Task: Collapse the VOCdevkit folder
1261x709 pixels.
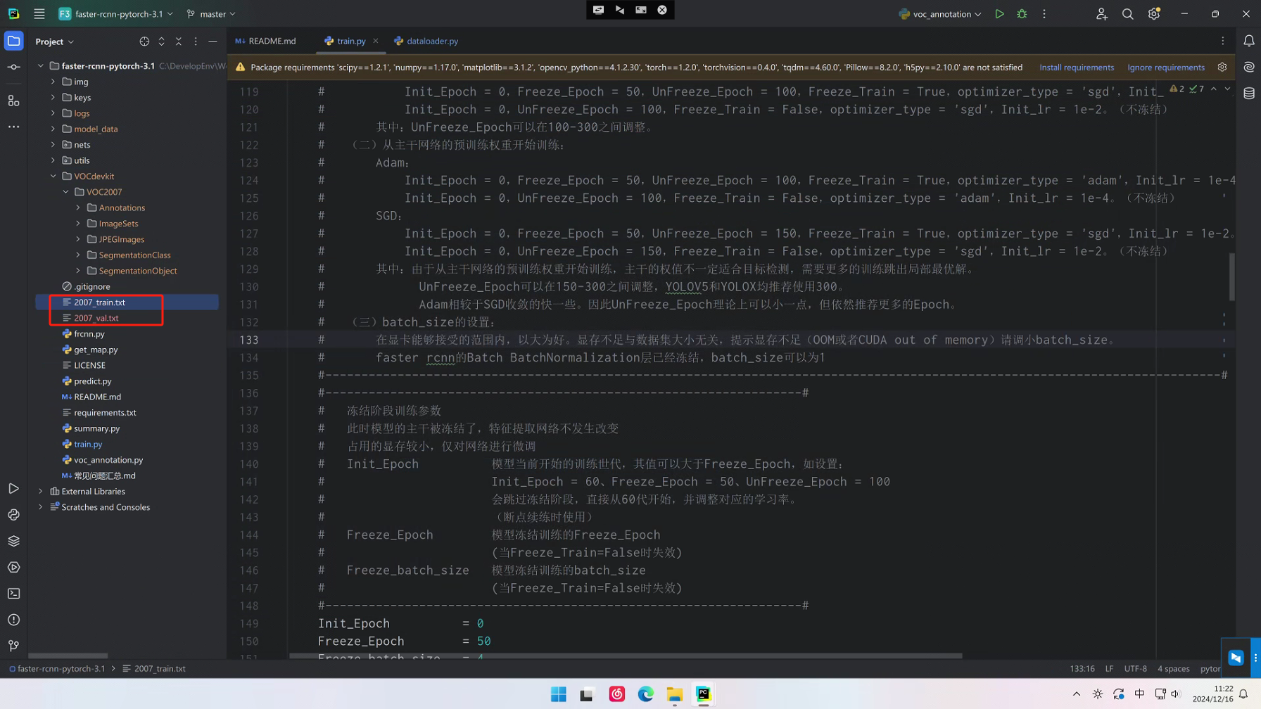Action: (x=53, y=177)
